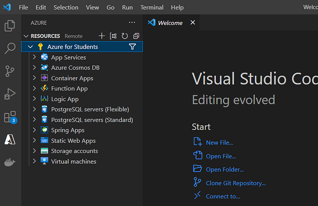Open Extensions view with badge
318x206 pixels.
point(10,117)
